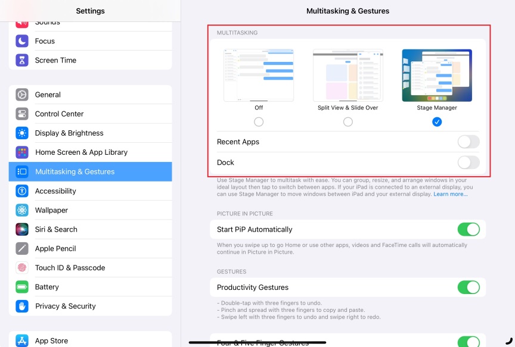Open Wallpaper via its flower icon
Screen dimensions: 515x347
pyautogui.click(x=22, y=210)
